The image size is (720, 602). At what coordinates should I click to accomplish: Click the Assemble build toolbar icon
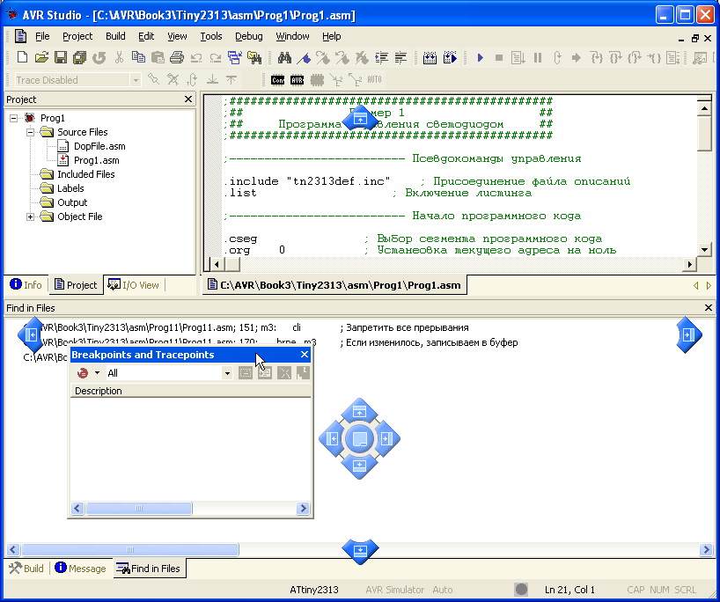coord(430,57)
